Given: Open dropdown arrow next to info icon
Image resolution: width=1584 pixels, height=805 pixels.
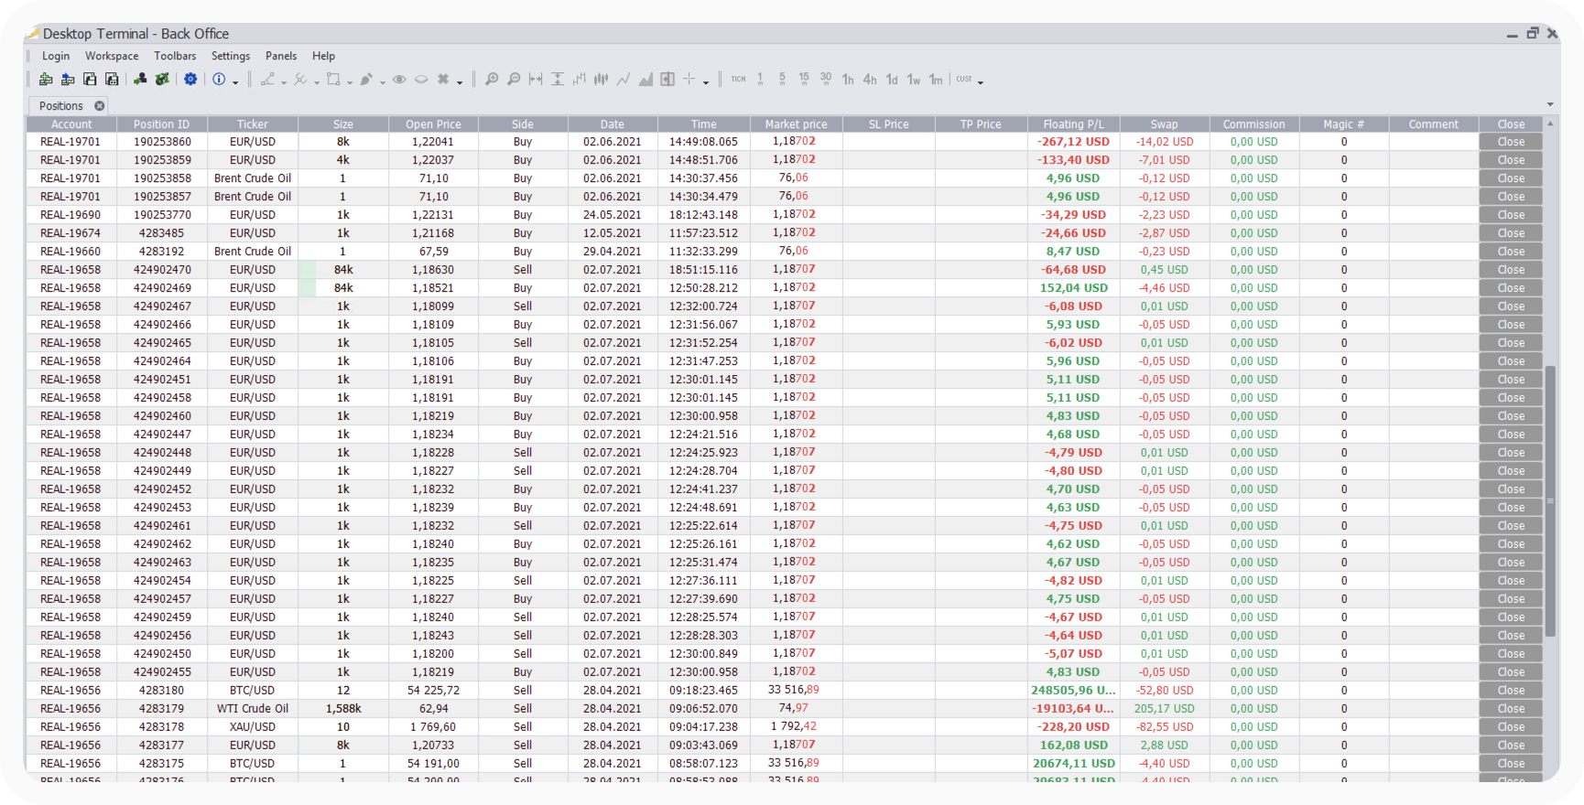Looking at the screenshot, I should click(235, 82).
